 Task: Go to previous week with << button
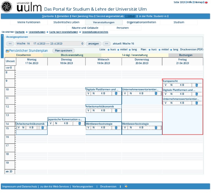pos(10,44)
